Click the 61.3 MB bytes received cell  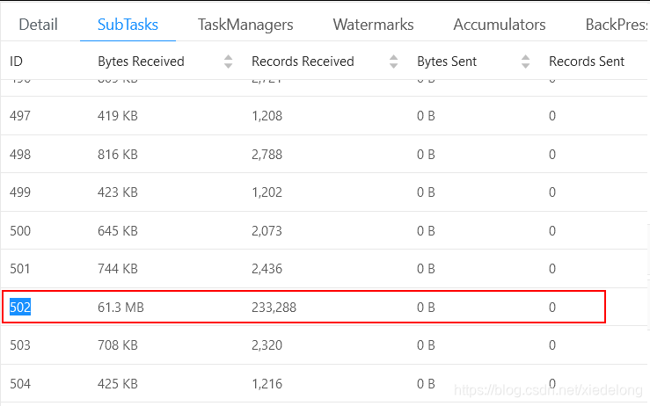121,307
